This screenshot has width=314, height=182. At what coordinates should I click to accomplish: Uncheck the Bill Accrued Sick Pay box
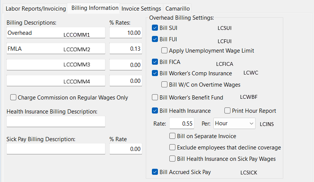[x=155, y=172]
